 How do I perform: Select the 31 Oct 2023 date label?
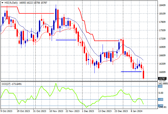tap(40, 111)
